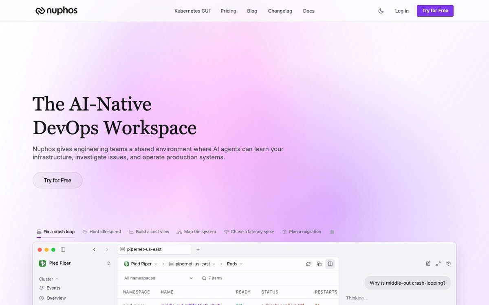
Task: Go to the Blog page
Action: [252, 11]
